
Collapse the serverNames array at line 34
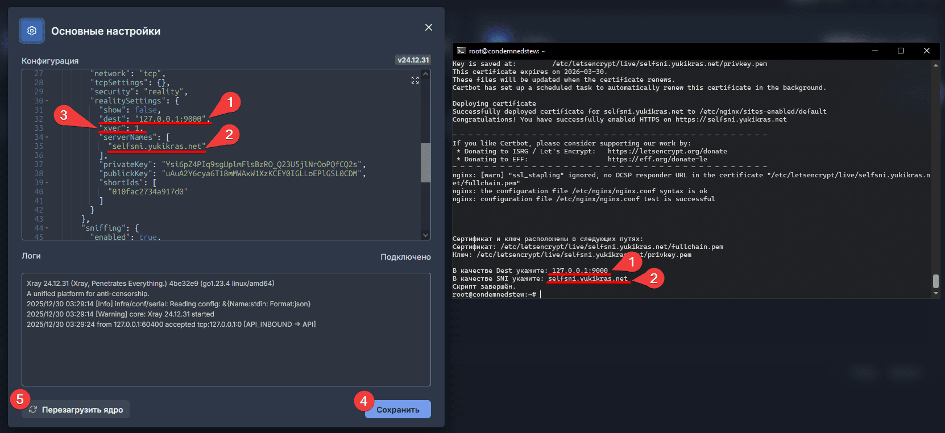click(x=47, y=138)
